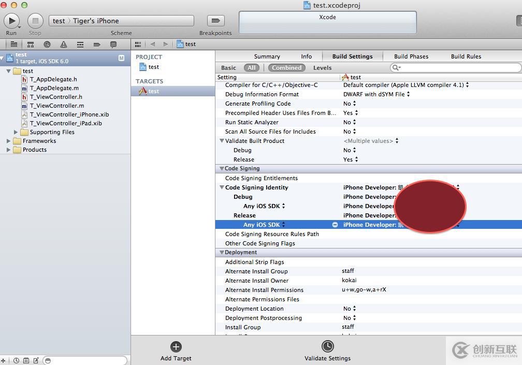Viewport: 522px width, 365px height.
Task: Collapse Code Signing Identity disclosure triangle
Action: point(222,187)
